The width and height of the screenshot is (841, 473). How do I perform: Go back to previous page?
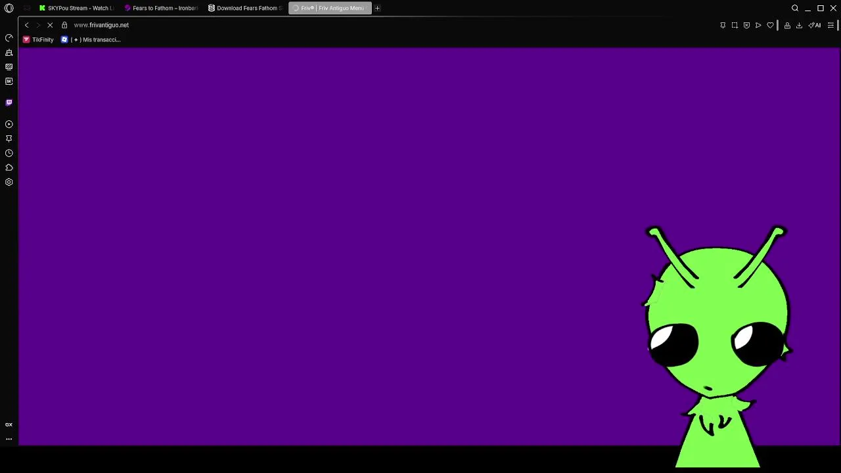point(26,25)
